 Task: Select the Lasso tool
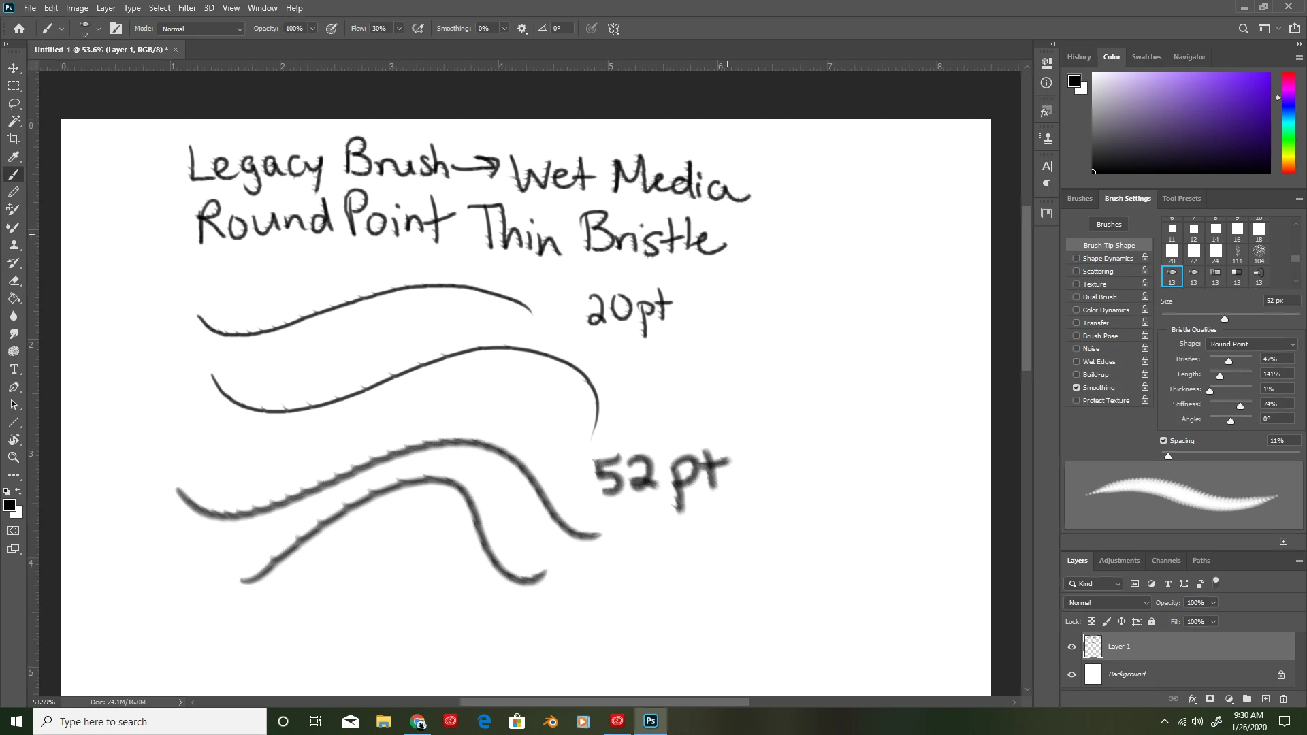[14, 103]
